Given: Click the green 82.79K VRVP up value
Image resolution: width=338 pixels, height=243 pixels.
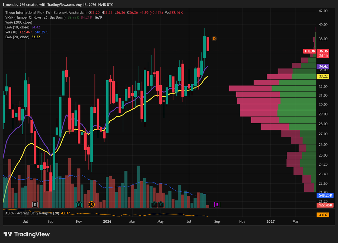Looking at the screenshot, I should point(74,17).
